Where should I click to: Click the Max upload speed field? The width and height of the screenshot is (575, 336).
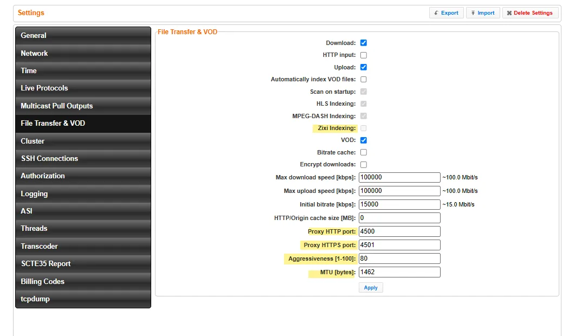(399, 191)
